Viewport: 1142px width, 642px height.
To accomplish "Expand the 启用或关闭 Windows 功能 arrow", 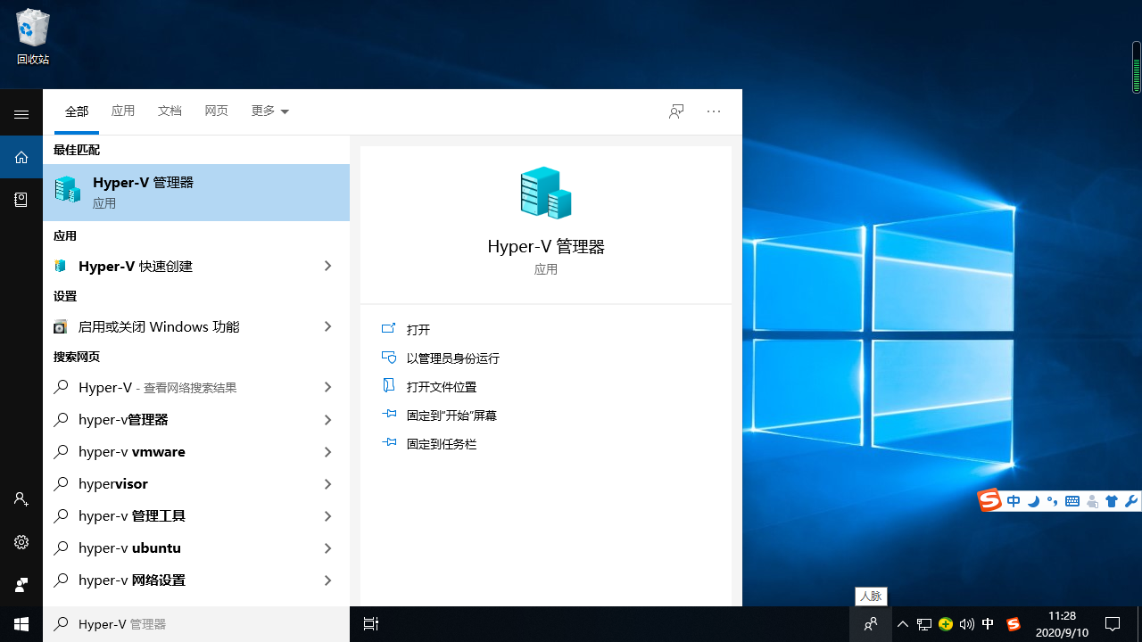I will (327, 326).
